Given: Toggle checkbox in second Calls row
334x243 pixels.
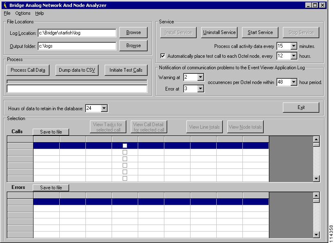Looking at the screenshot, I should (x=125, y=152).
